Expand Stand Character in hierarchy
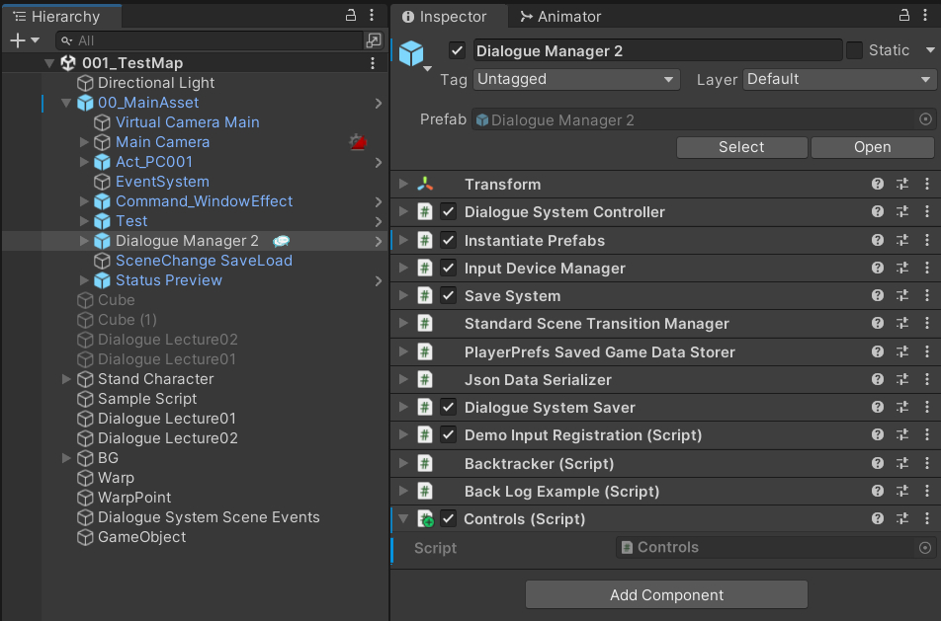941x621 pixels. [x=66, y=379]
